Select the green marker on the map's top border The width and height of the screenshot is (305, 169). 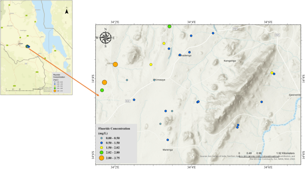tap(170, 26)
